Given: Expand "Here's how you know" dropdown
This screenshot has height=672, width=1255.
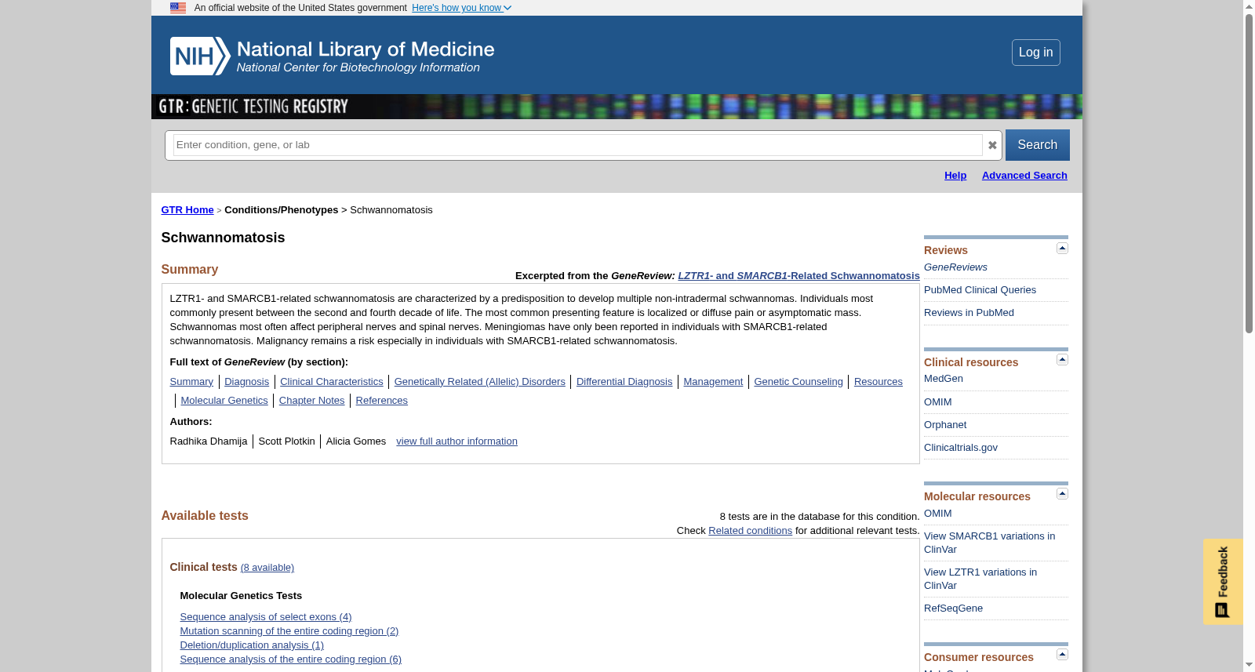Looking at the screenshot, I should point(461,8).
